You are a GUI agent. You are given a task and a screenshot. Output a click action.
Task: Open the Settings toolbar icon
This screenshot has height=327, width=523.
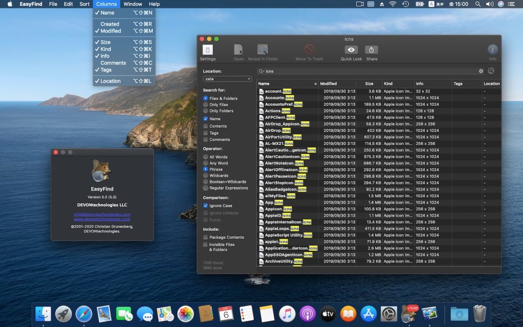point(207,50)
